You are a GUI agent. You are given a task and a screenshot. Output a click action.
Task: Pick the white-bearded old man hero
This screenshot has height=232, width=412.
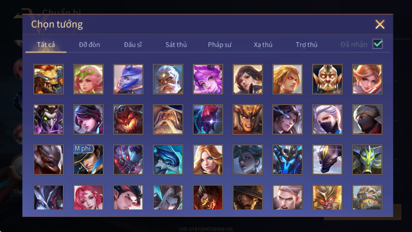coord(168,79)
